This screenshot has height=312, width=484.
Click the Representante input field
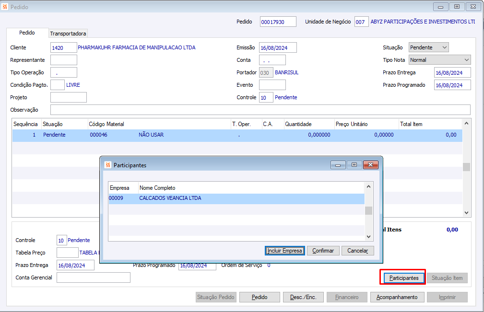tap(64, 60)
